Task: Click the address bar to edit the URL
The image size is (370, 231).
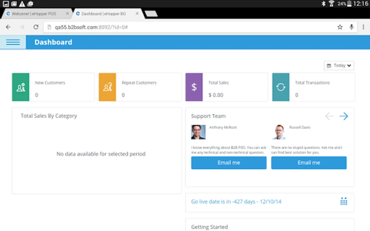Action: pyautogui.click(x=154, y=27)
